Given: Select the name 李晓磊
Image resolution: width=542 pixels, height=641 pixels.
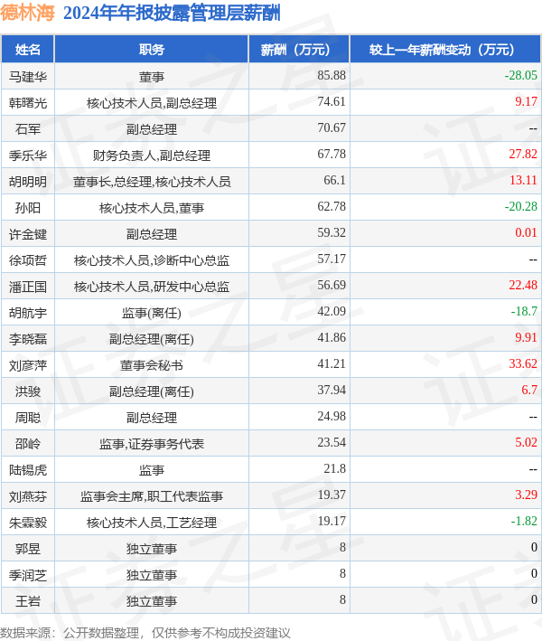Looking at the screenshot, I should pos(28,339).
